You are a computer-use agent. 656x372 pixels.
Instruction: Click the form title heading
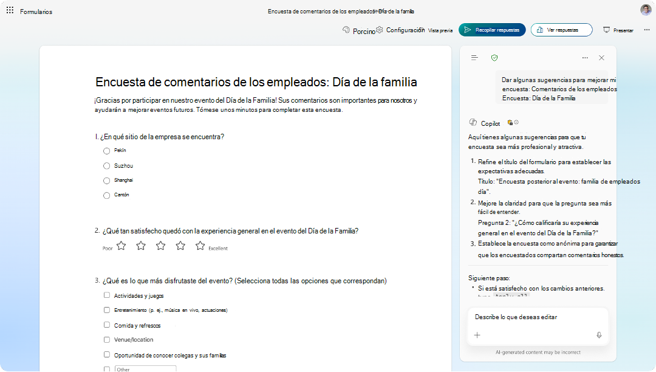click(x=256, y=82)
